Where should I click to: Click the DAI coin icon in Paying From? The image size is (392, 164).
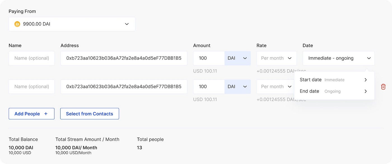[x=17, y=24]
